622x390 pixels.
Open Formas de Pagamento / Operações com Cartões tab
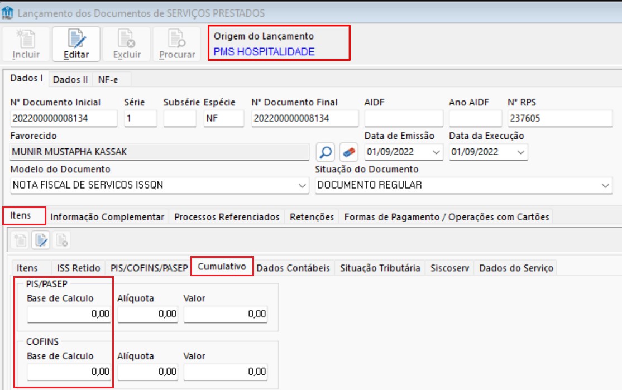click(x=447, y=217)
